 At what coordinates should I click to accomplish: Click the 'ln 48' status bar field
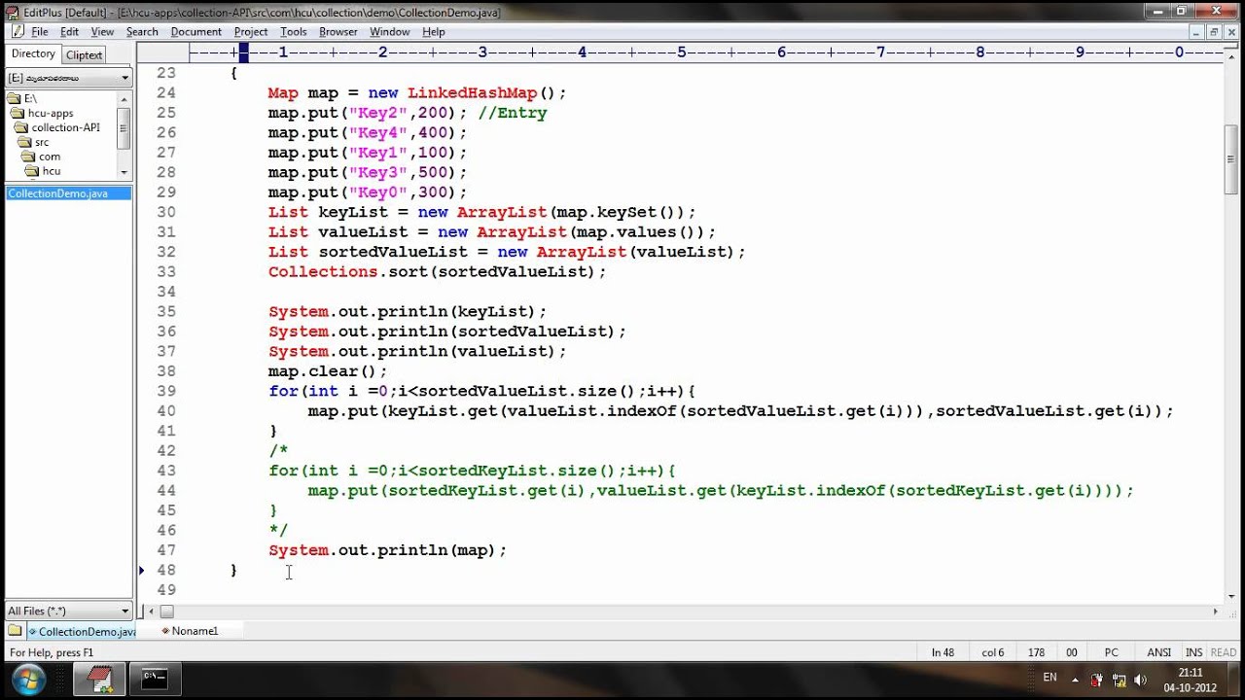[x=943, y=652]
